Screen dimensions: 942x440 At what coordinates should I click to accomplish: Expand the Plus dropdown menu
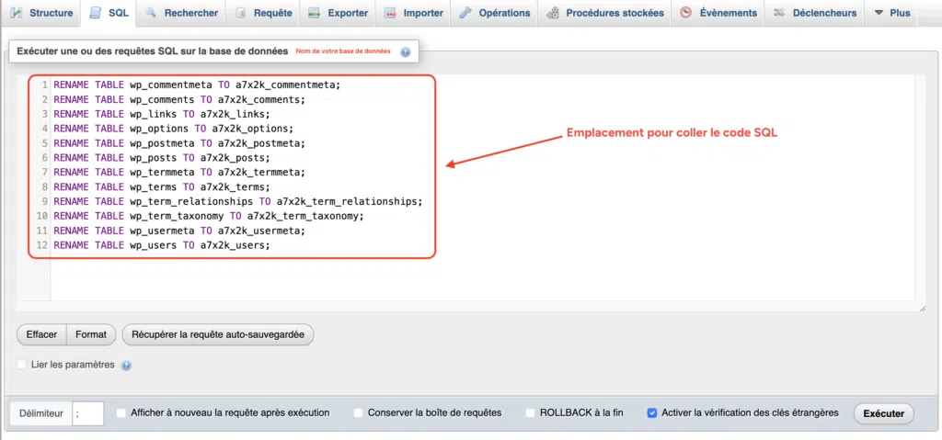(891, 13)
